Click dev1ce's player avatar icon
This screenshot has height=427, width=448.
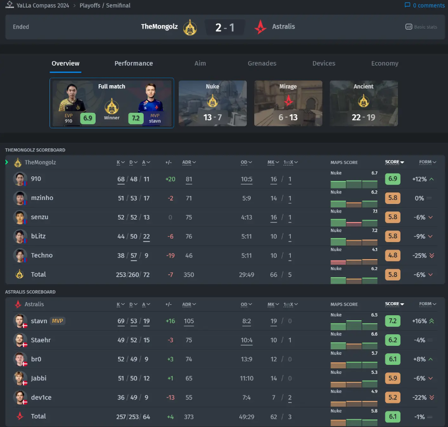tap(20, 397)
